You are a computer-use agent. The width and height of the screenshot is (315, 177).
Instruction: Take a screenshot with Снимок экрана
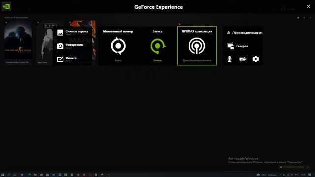(72, 33)
